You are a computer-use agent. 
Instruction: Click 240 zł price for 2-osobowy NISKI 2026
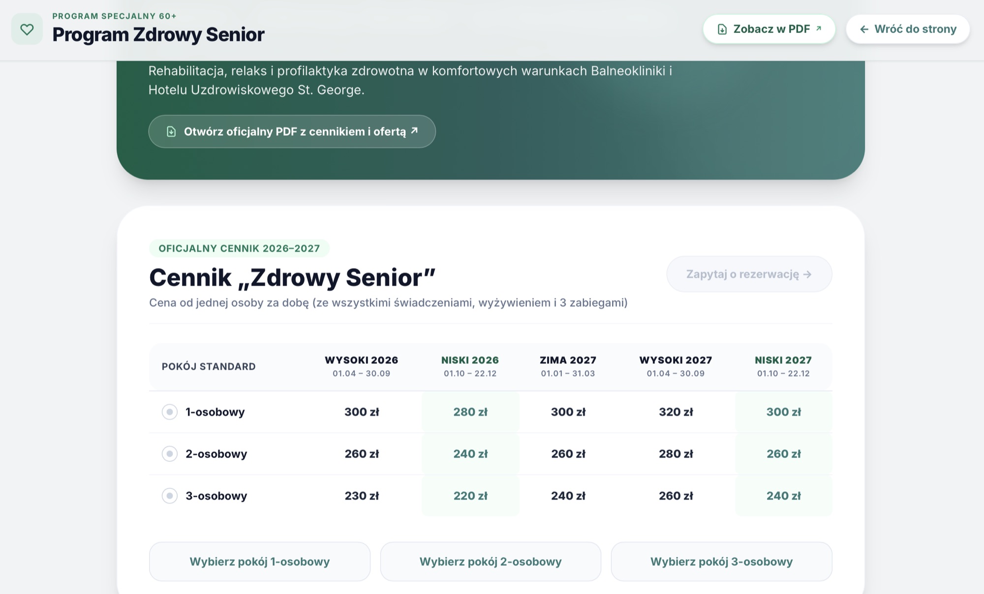coord(470,453)
